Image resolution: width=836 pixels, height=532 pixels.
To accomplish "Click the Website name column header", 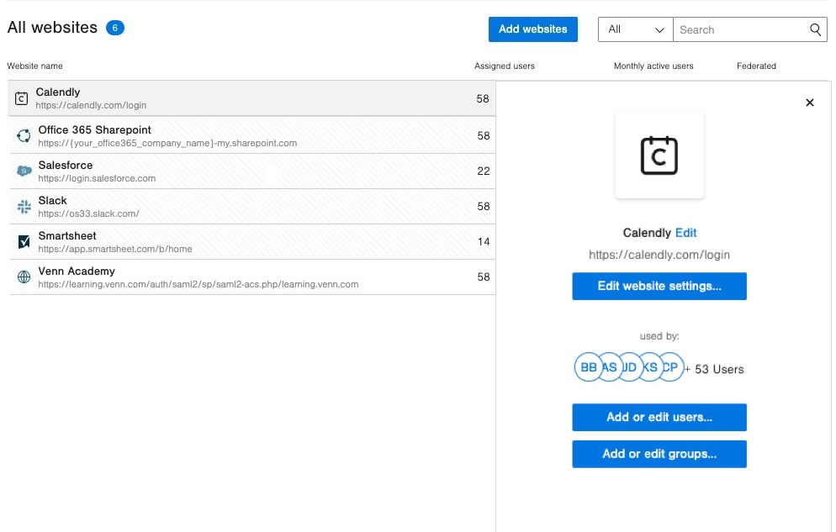I will [34, 66].
